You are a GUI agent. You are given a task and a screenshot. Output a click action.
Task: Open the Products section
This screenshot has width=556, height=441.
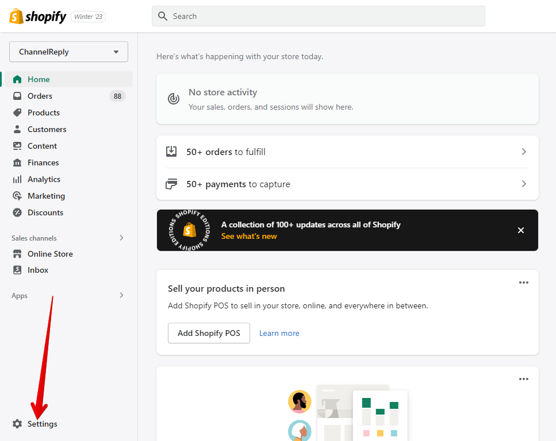44,113
